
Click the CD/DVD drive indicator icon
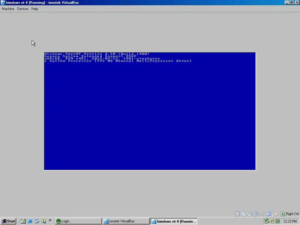point(243,214)
